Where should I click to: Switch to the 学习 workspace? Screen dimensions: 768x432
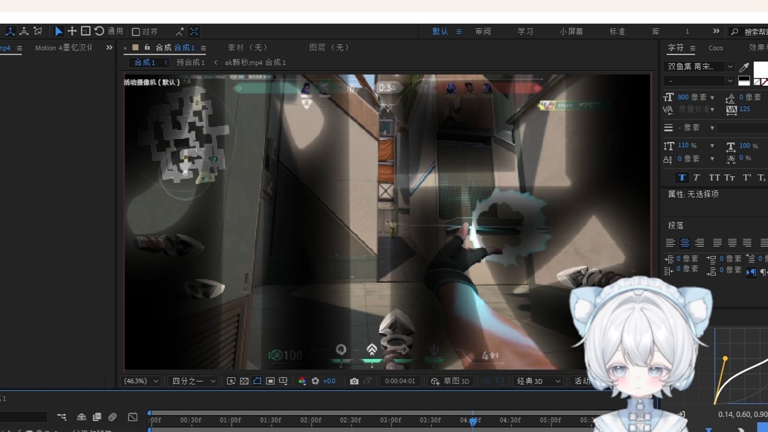[x=524, y=31]
